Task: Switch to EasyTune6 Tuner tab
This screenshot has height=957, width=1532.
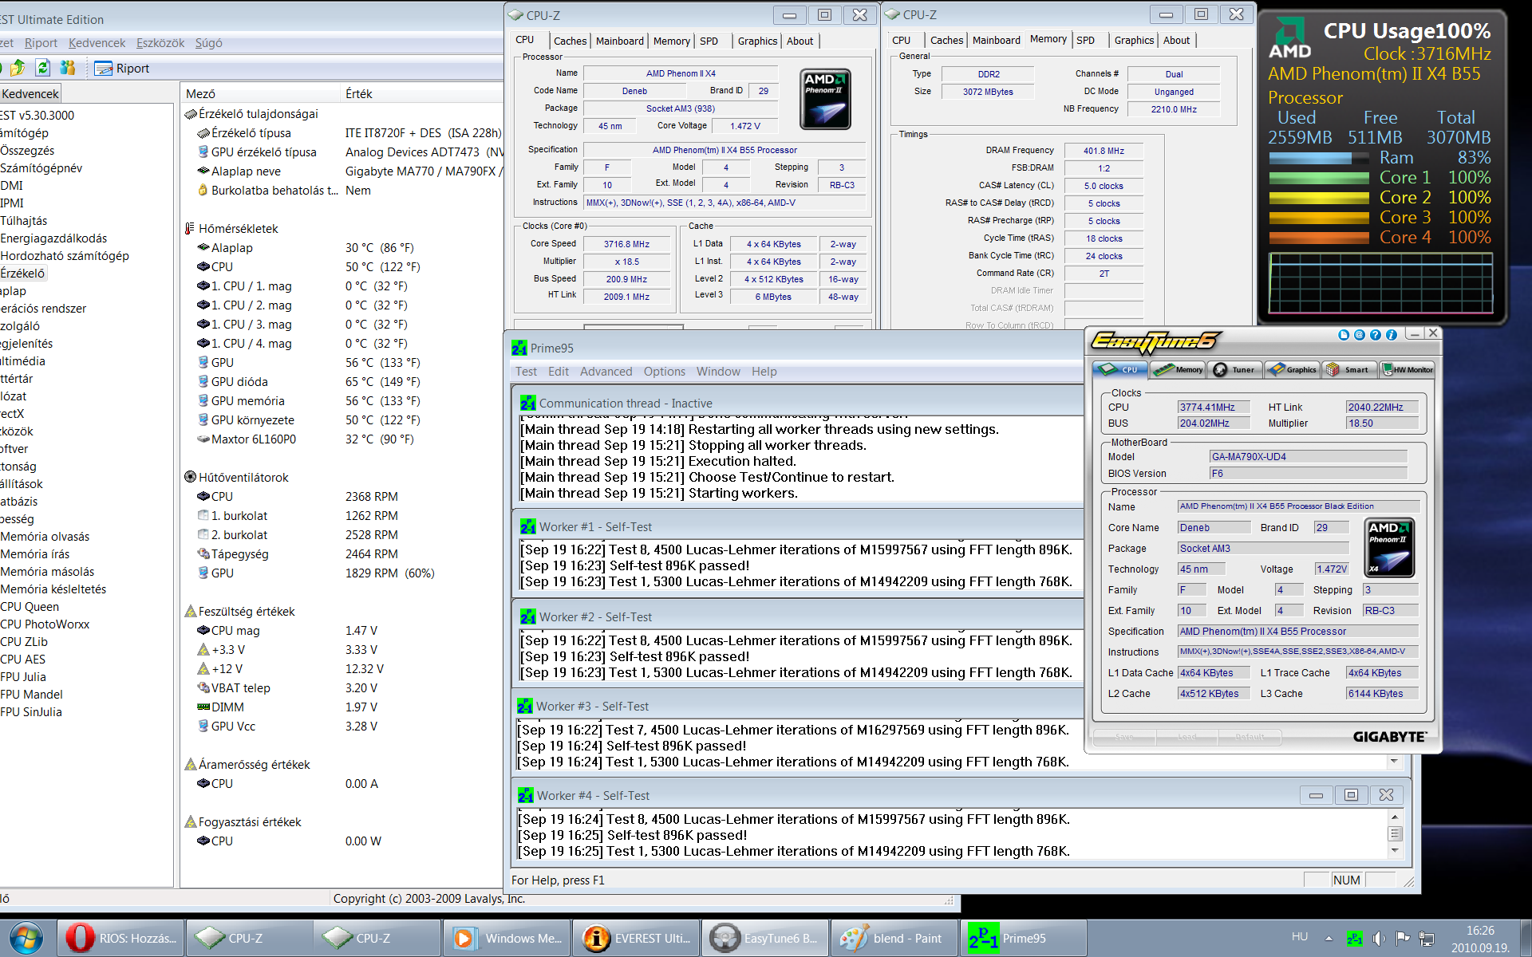Action: [x=1235, y=369]
